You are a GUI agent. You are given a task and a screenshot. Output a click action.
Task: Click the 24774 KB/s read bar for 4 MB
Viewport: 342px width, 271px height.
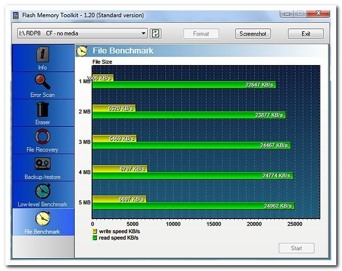pyautogui.click(x=193, y=176)
